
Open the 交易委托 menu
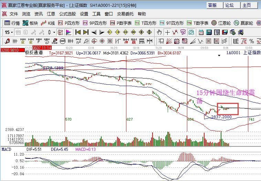click(x=125, y=14)
